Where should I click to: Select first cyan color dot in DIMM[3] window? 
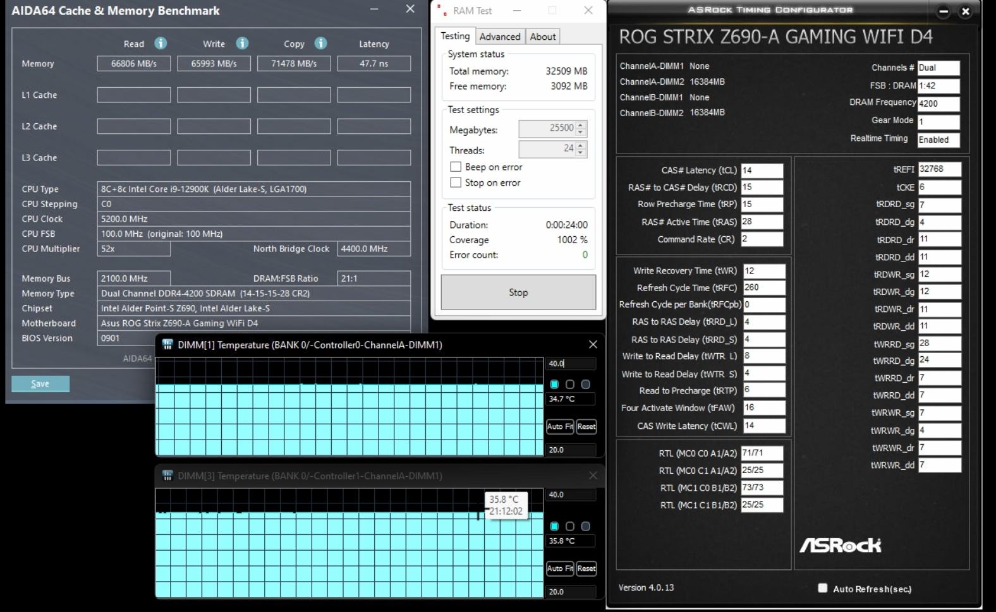[x=554, y=526]
